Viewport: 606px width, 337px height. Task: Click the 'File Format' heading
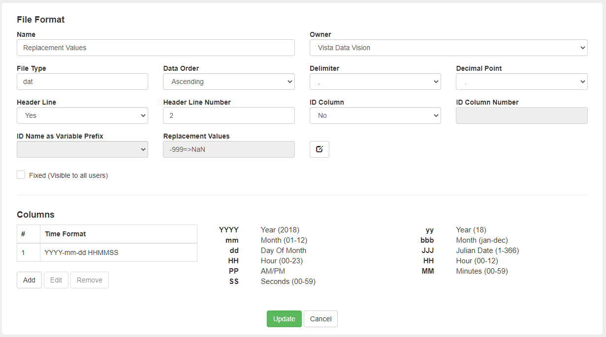pyautogui.click(x=41, y=20)
